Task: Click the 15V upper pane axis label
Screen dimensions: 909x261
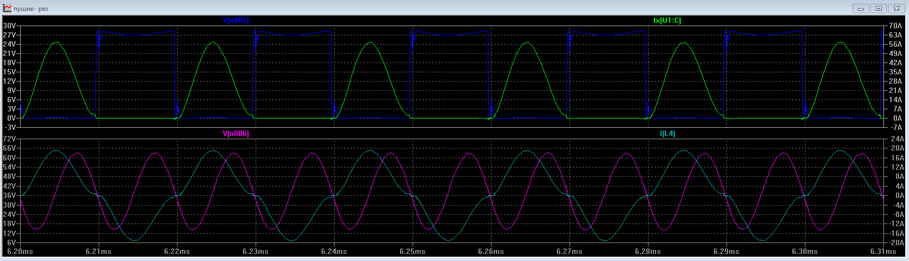Action: click(10, 72)
